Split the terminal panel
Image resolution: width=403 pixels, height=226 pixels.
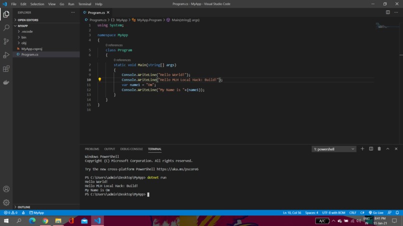371,149
